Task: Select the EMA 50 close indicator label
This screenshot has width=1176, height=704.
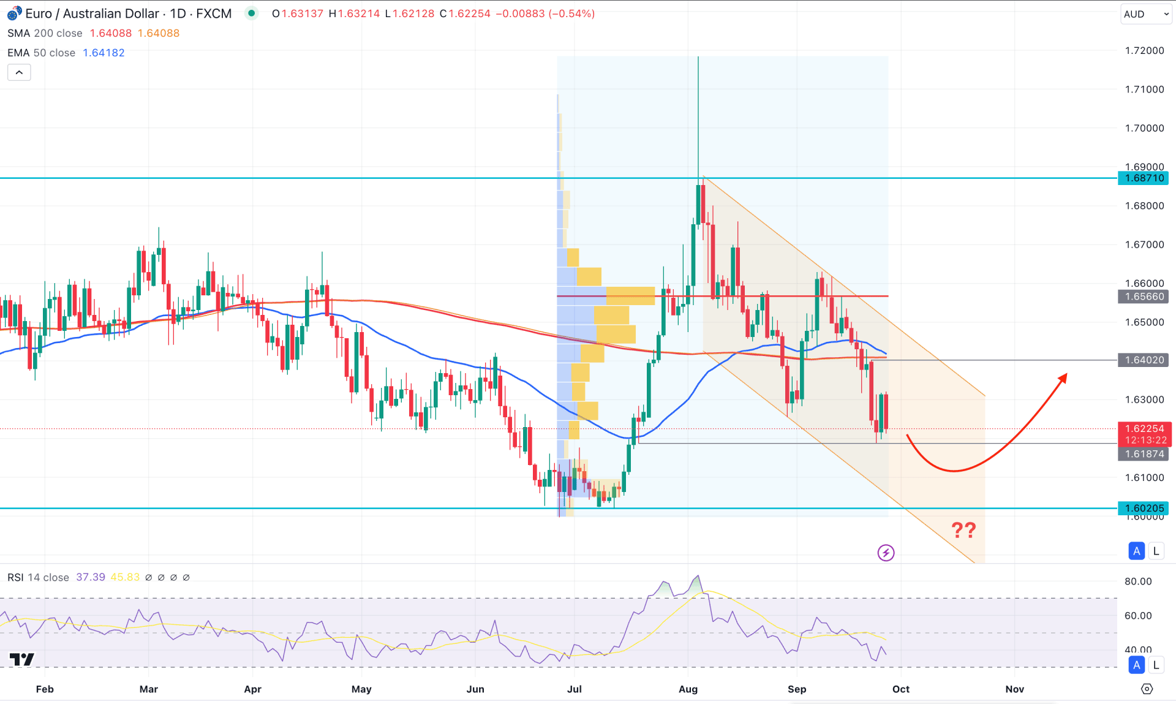Action: point(41,53)
